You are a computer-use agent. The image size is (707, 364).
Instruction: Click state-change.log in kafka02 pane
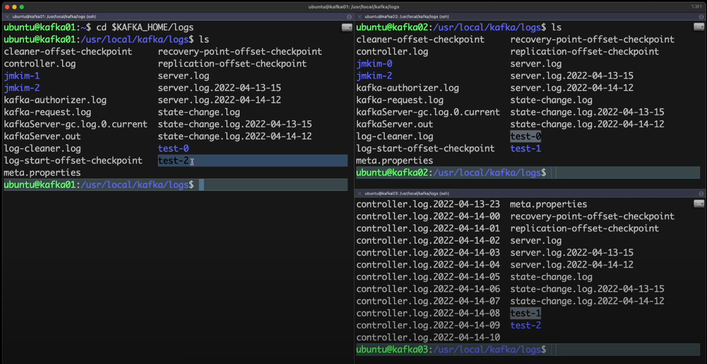click(552, 100)
